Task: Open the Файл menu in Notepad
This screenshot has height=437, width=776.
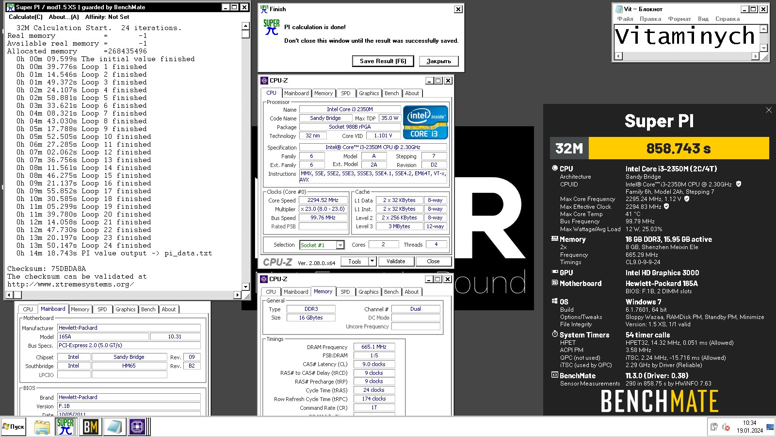Action: [x=625, y=19]
